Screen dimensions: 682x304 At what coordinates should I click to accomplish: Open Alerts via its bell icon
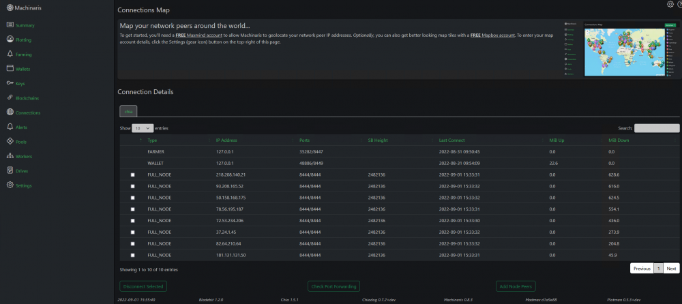[10, 127]
